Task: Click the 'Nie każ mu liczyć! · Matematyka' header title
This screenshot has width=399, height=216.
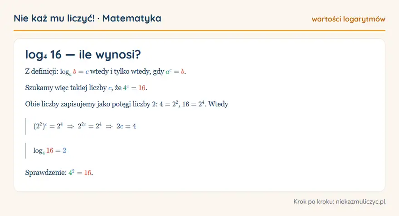Action: coord(87,18)
